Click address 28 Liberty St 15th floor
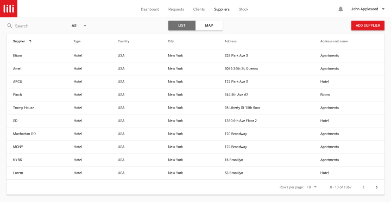The height and width of the screenshot is (202, 391). coord(242,108)
